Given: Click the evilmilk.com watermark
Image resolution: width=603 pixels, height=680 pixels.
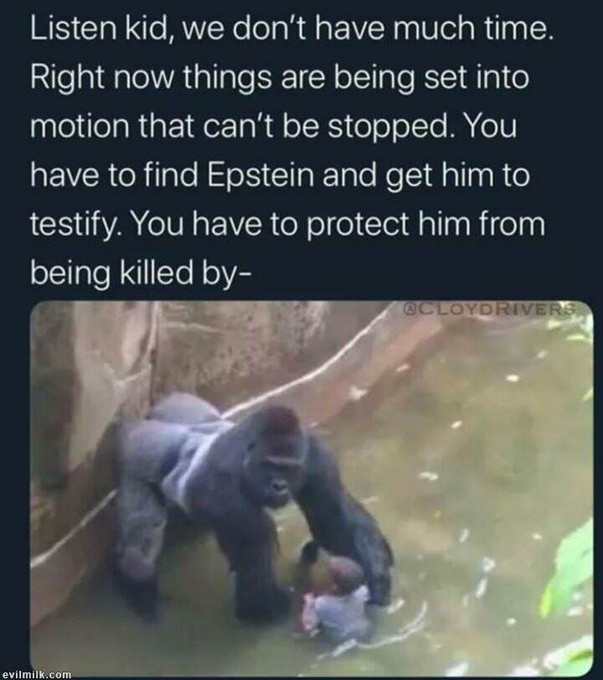Looking at the screenshot, I should 37,675.
